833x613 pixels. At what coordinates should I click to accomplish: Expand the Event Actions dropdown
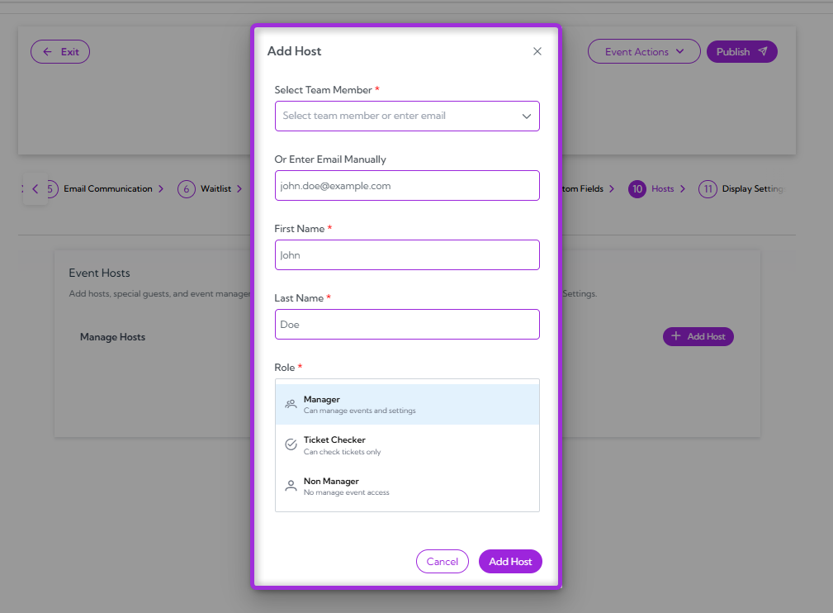click(x=643, y=50)
